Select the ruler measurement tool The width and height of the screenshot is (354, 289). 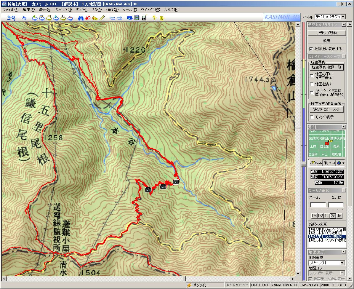coord(102,18)
